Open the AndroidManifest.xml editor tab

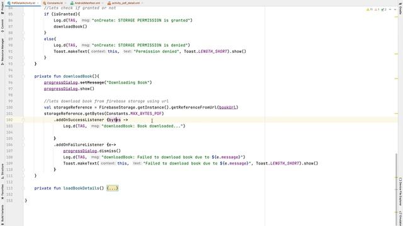87,3
